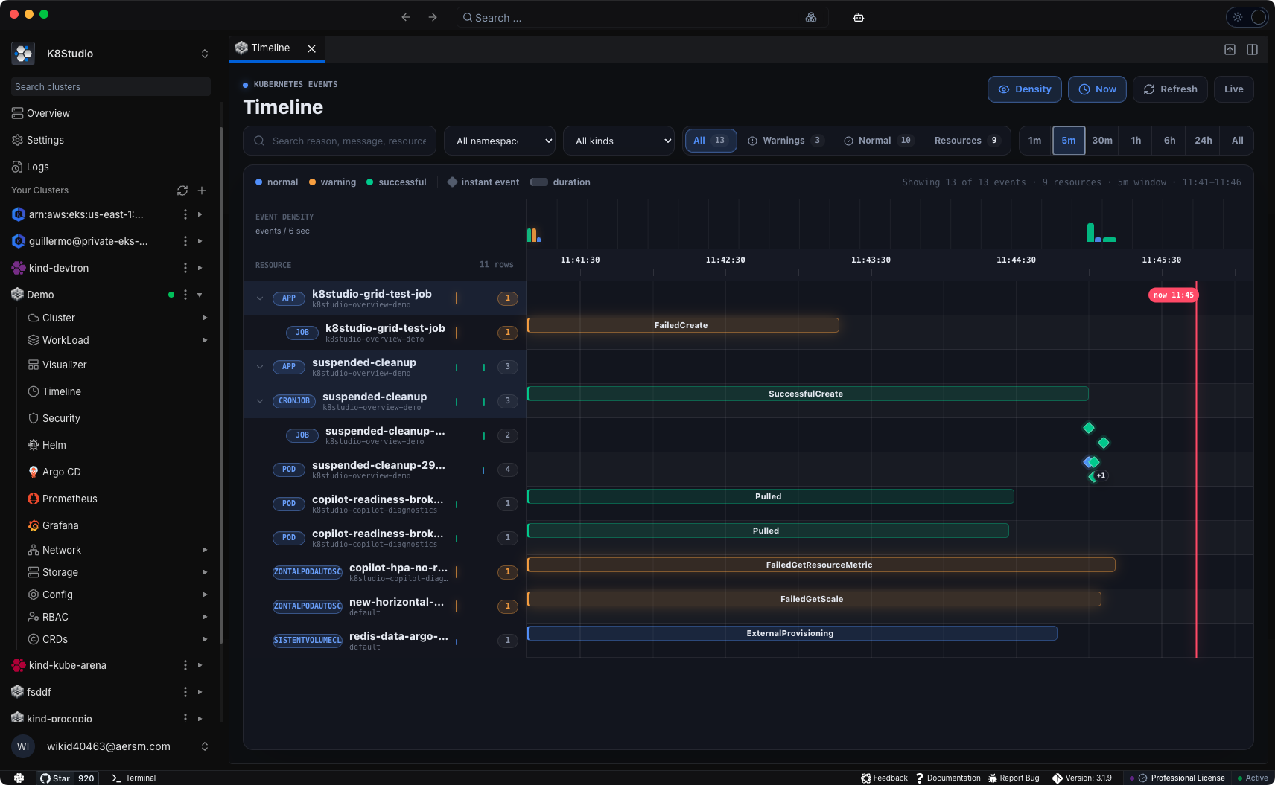Close the Timeline tab
The image size is (1275, 785).
pos(312,48)
